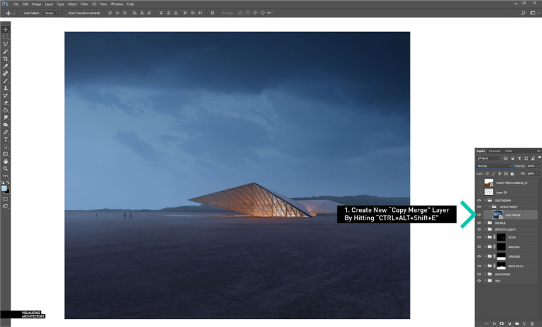Expand the MOUNTAIN layer group
Screen dimensions: 542x327
coord(485,274)
